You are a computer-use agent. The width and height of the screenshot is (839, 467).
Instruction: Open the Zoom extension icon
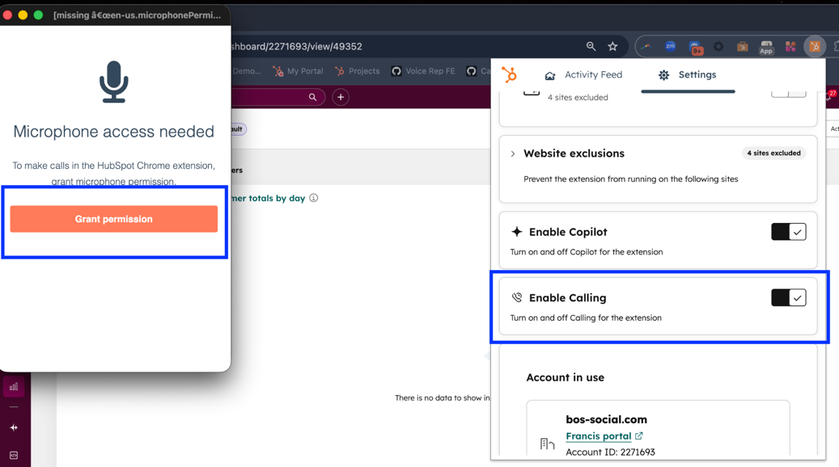670,47
